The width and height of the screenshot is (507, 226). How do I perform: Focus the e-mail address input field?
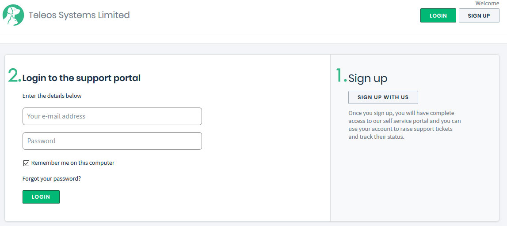pos(112,116)
